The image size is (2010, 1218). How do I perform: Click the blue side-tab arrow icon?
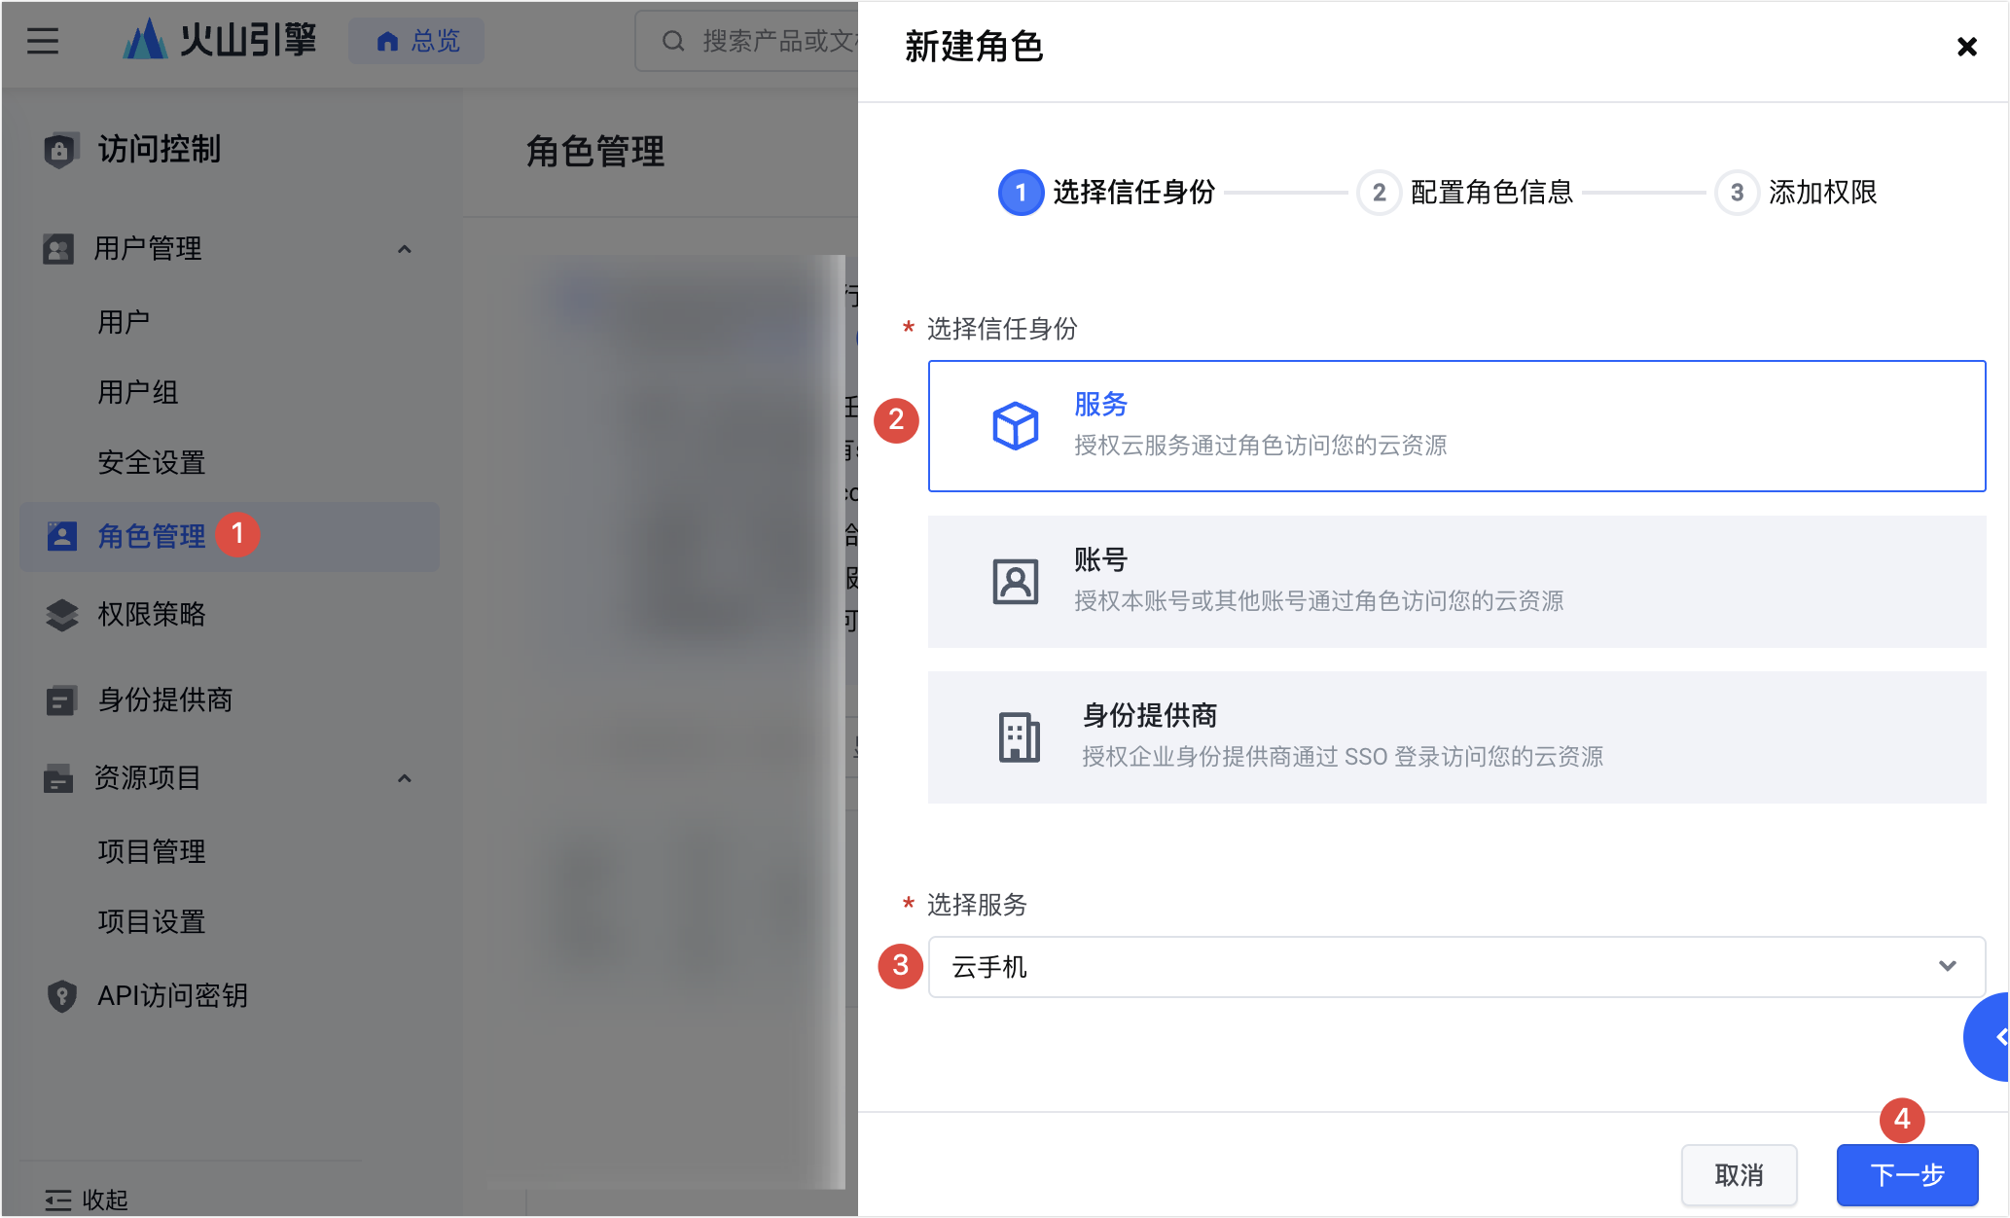1996,1037
